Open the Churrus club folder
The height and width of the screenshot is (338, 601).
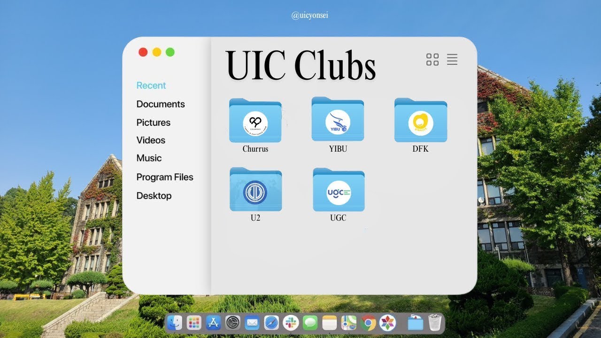[255, 120]
